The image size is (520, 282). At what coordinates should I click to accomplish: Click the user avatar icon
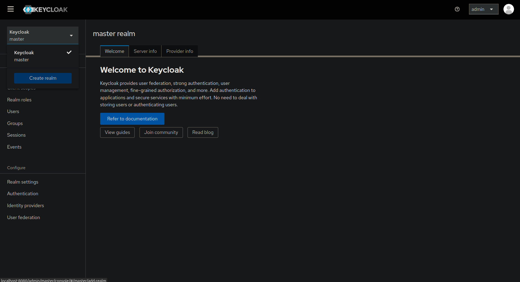[x=509, y=9]
